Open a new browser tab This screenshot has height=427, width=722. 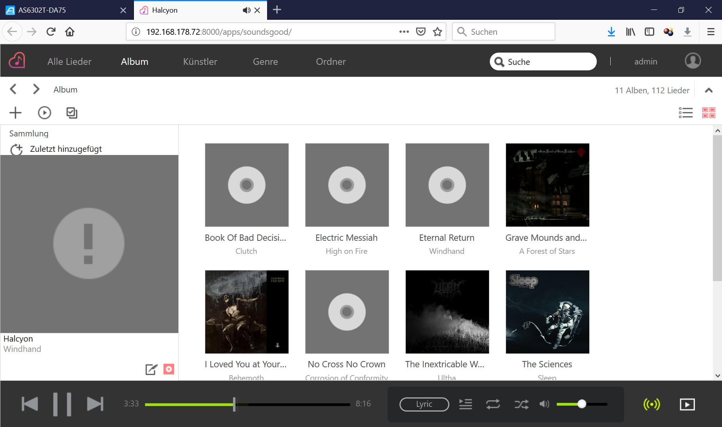[x=277, y=9]
